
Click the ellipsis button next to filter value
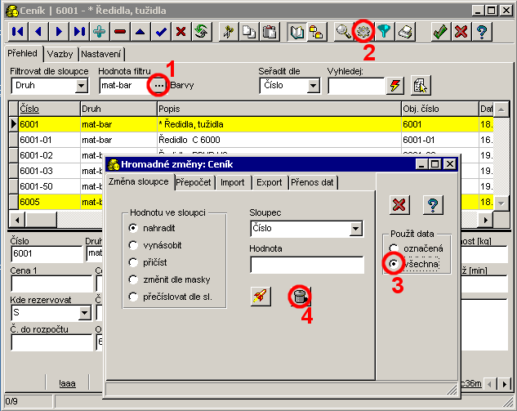tap(158, 85)
